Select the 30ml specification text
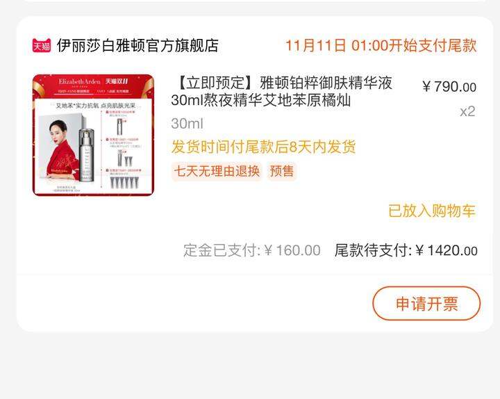The width and height of the screenshot is (500, 399). [x=187, y=124]
